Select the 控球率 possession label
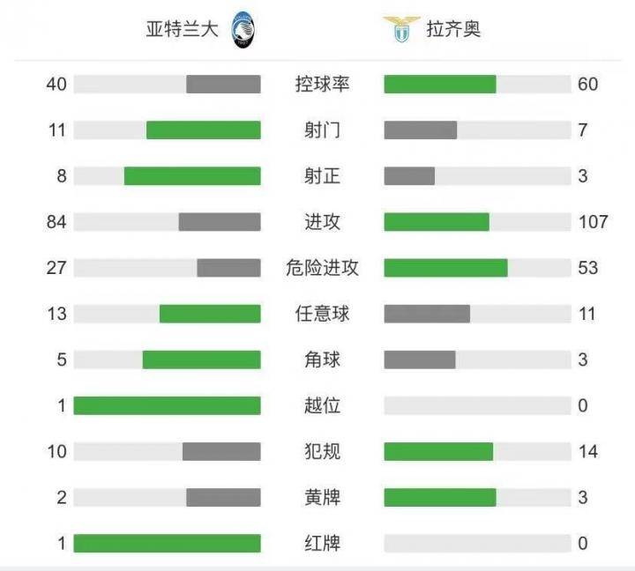Screen dimensions: 635x571 click(x=323, y=85)
